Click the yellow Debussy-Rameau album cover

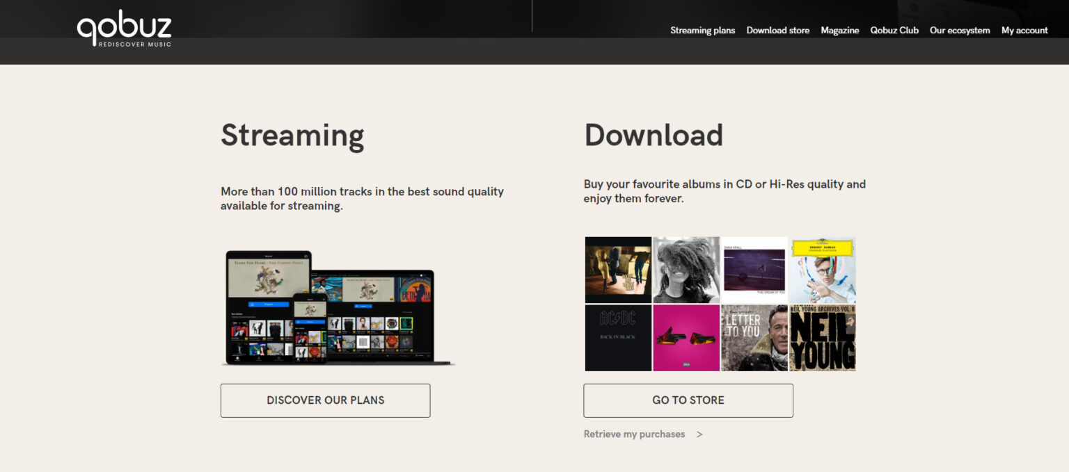(823, 270)
